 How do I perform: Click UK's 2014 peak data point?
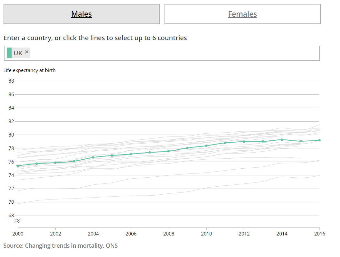[x=282, y=140]
